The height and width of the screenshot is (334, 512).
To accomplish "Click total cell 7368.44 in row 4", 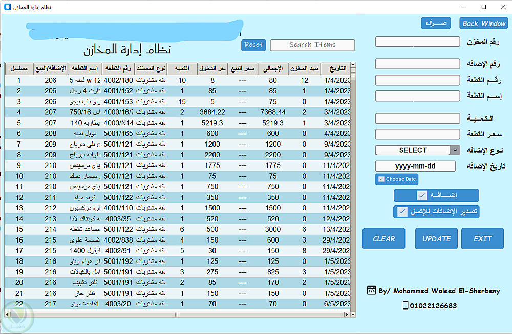I will pyautogui.click(x=273, y=112).
